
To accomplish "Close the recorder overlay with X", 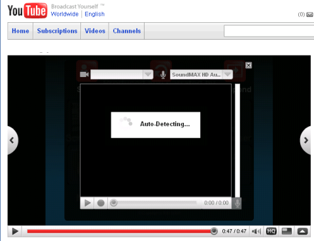I will [249, 65].
